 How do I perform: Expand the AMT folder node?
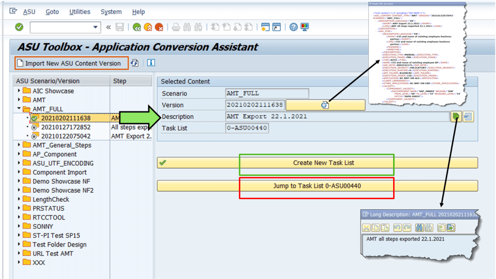pos(19,100)
